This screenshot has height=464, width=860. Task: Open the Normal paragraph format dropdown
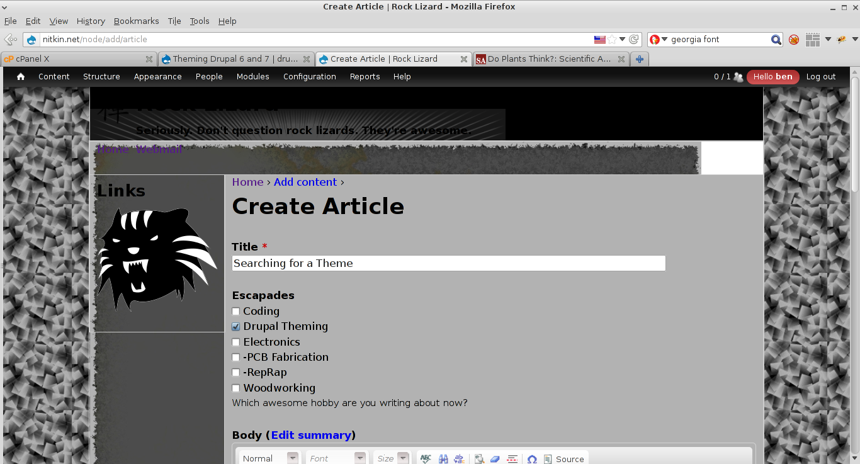tap(269, 459)
